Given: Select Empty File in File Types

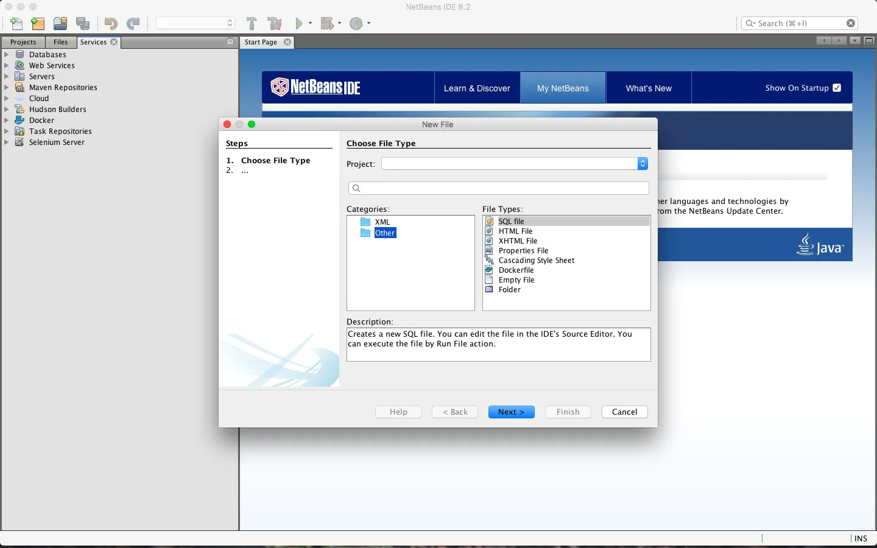Looking at the screenshot, I should tap(516, 280).
